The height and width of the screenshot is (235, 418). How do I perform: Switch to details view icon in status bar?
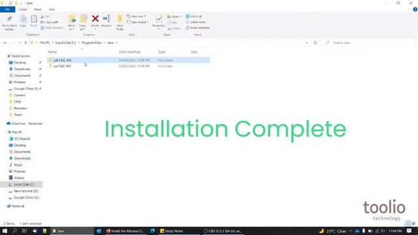[x=408, y=223]
